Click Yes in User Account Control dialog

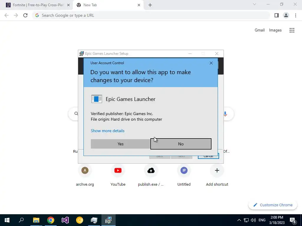tap(121, 144)
